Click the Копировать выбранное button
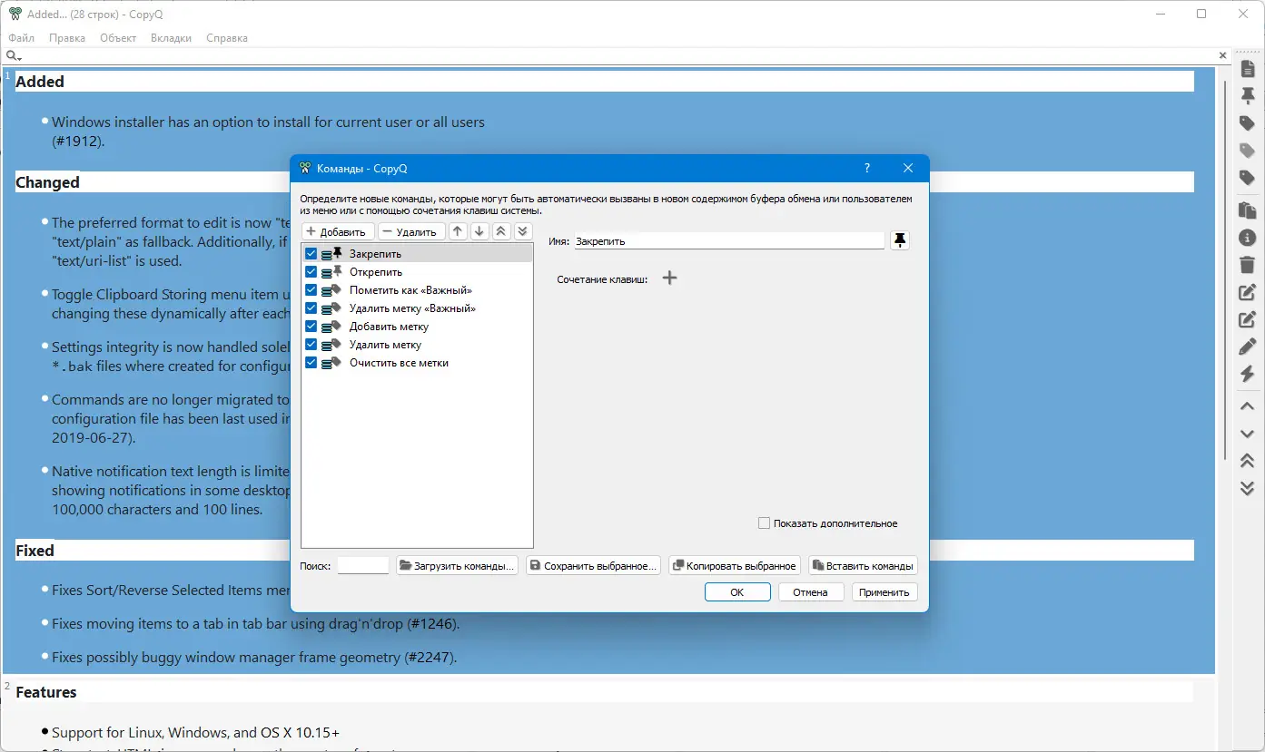The image size is (1265, 752). [x=734, y=566]
